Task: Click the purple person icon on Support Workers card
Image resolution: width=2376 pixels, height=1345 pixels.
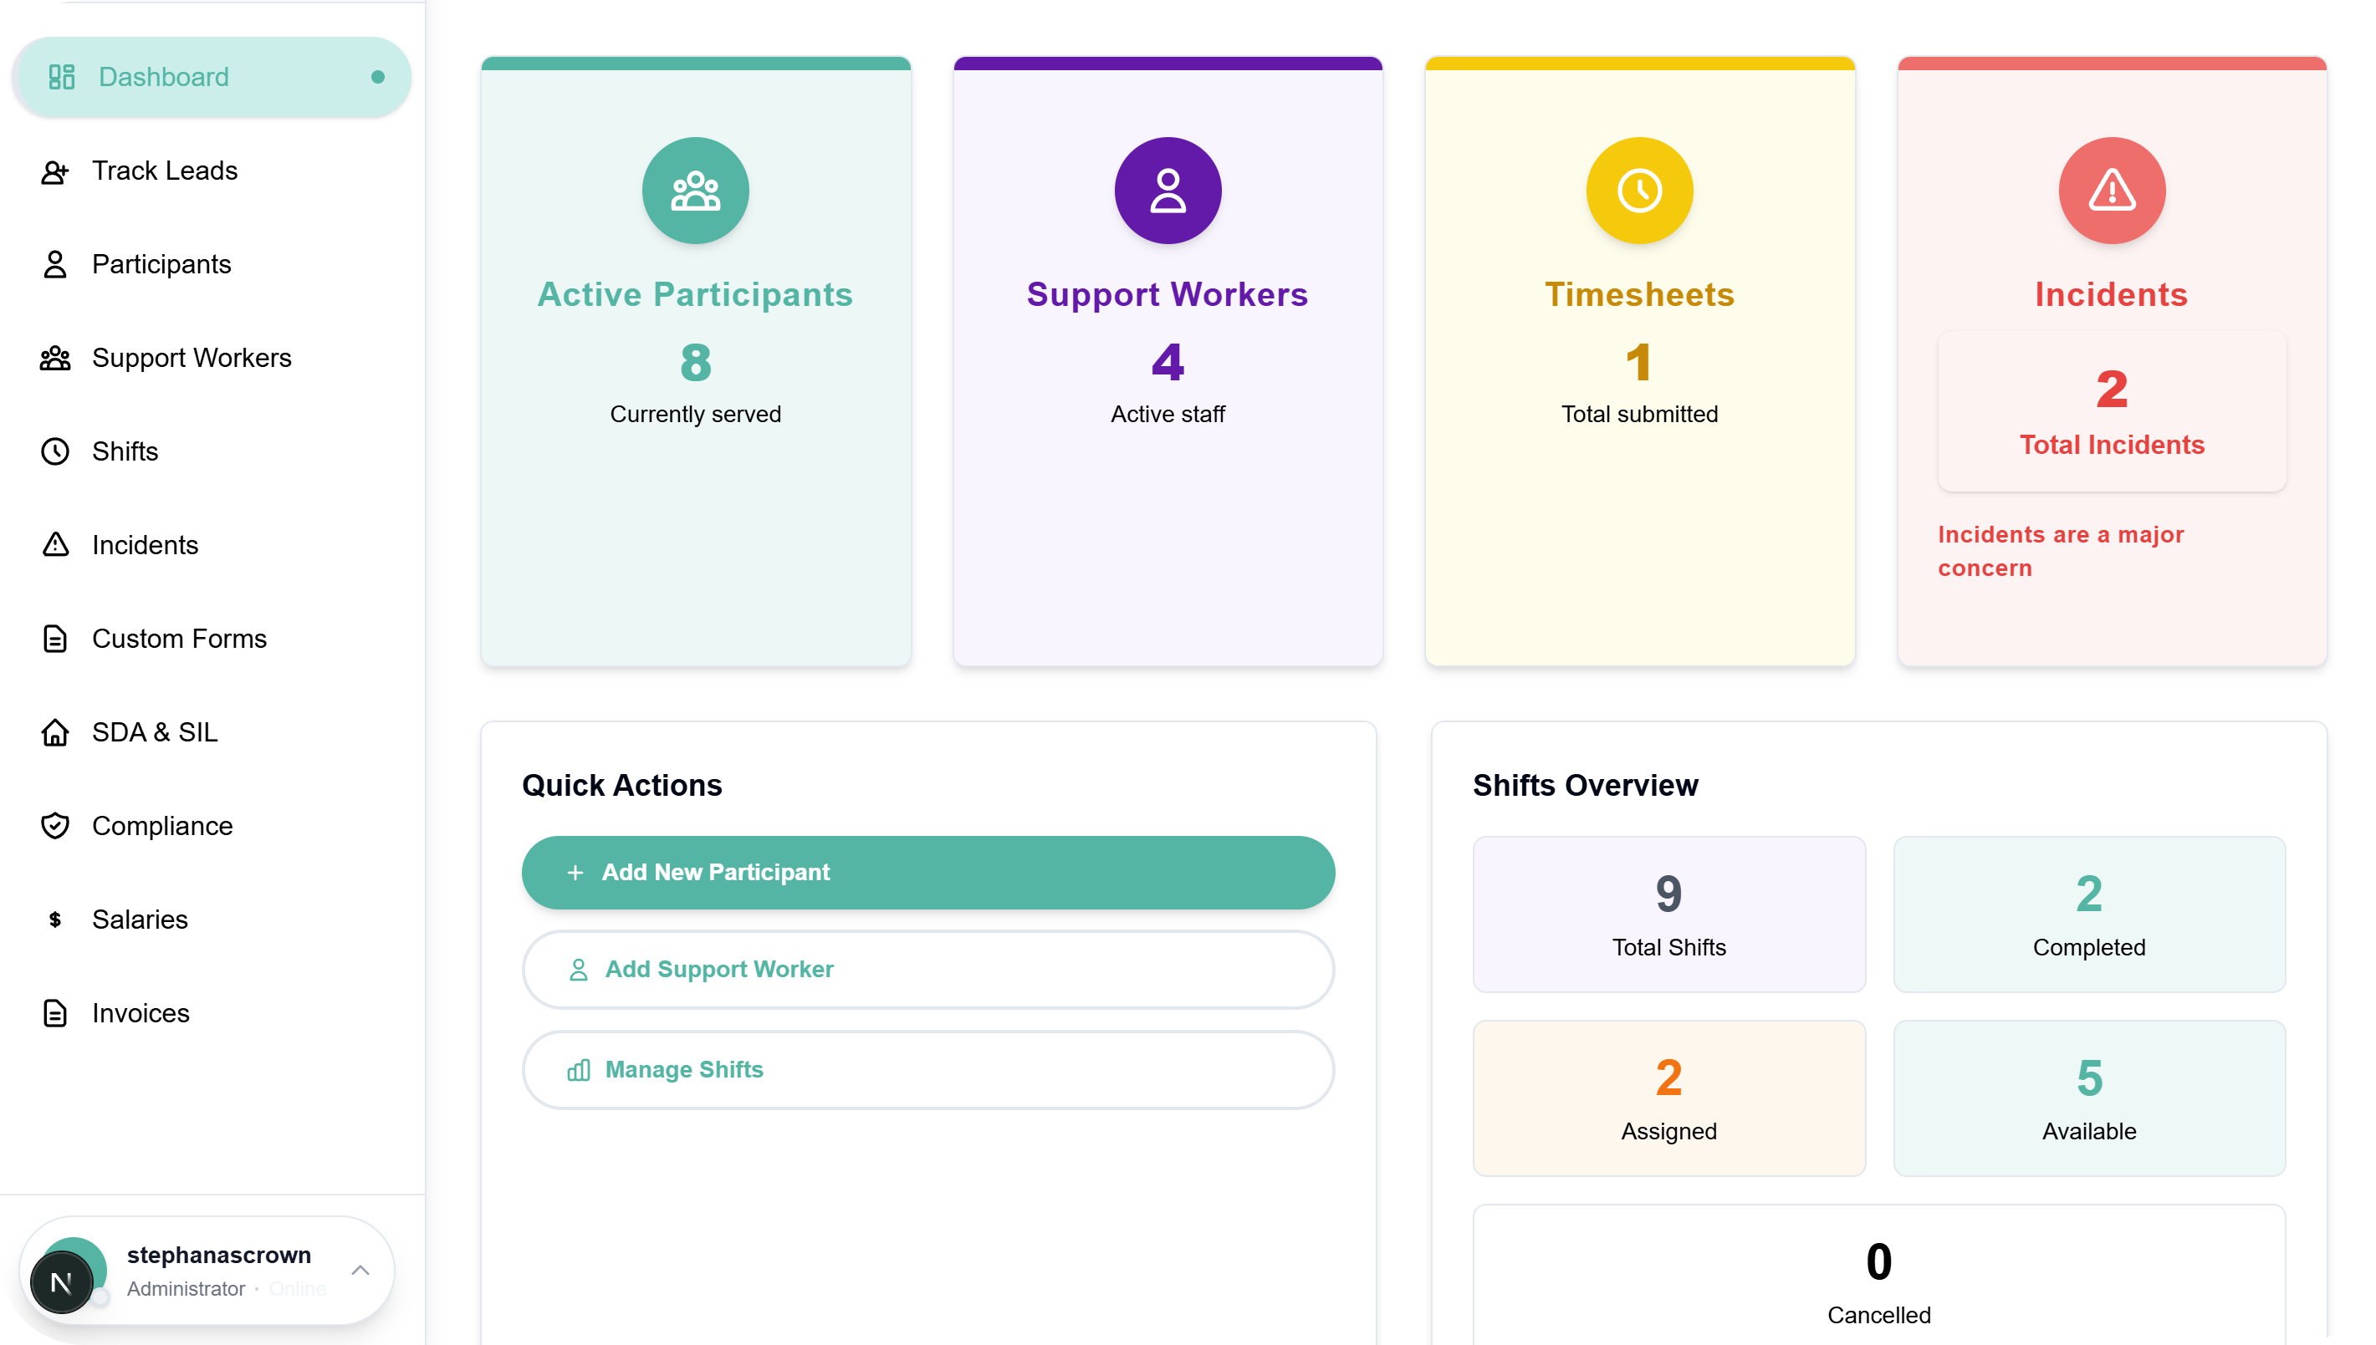Action: click(1168, 191)
